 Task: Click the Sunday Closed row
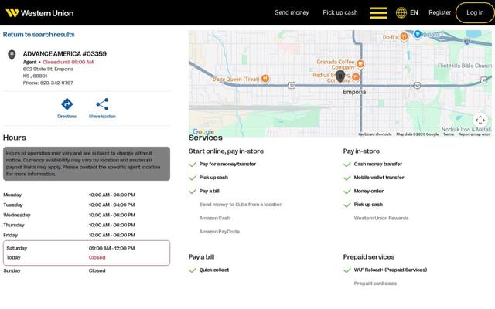(87, 270)
